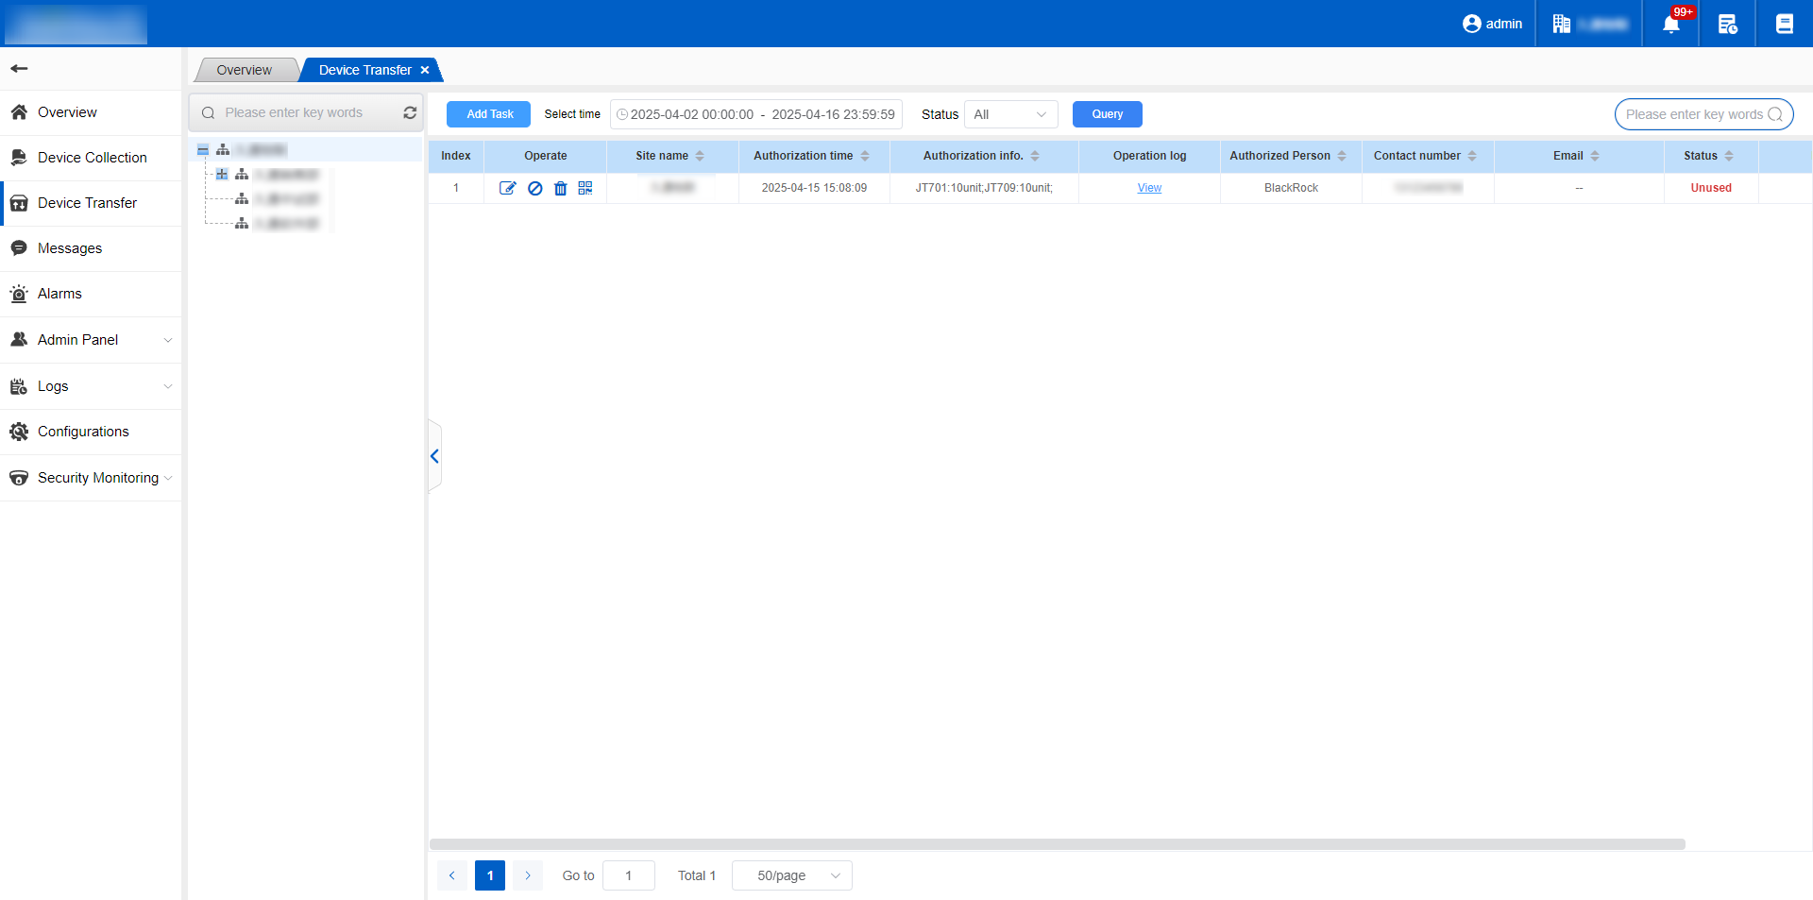The height and width of the screenshot is (900, 1813).
Task: Expand the Admin Panel menu
Action: pos(91,340)
